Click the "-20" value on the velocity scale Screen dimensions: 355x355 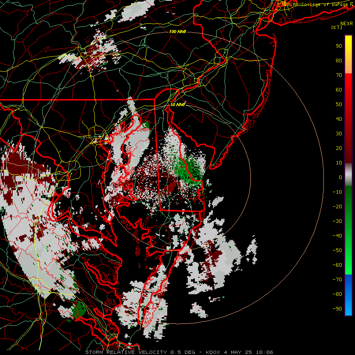click(x=337, y=206)
